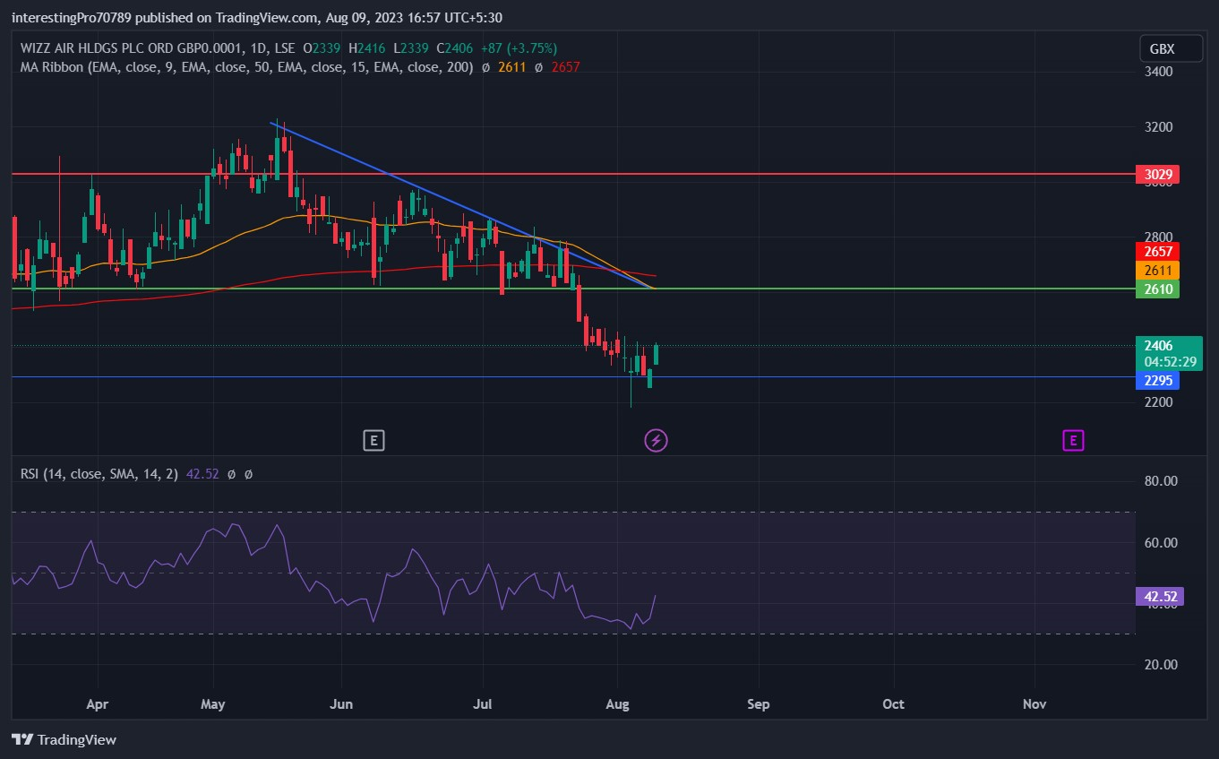The height and width of the screenshot is (759, 1219).
Task: Click the 20.00 RSI scale label
Action: pos(1161,665)
